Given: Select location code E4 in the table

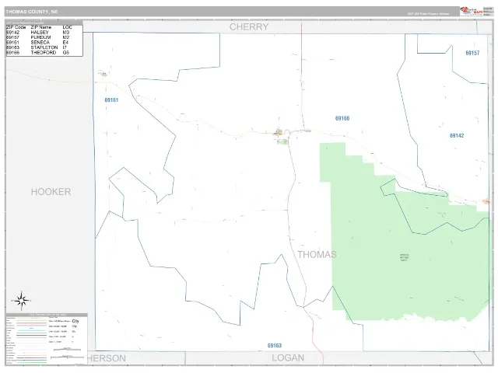Looking at the screenshot, I should [x=65, y=43].
